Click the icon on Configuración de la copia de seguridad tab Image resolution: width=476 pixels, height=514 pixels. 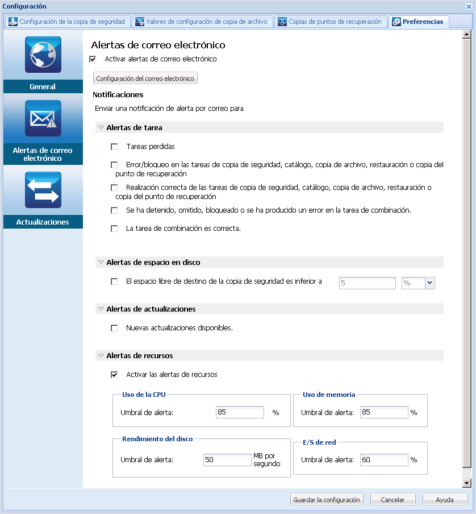(12, 22)
